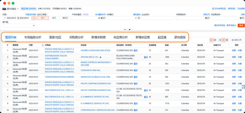This screenshot has height=113, width=245.
Task: Select the 进口 import type option
Action: click(43, 18)
